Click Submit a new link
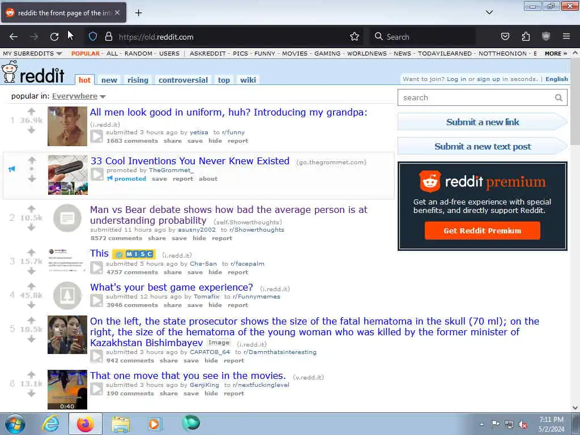The width and height of the screenshot is (580, 435). point(483,122)
